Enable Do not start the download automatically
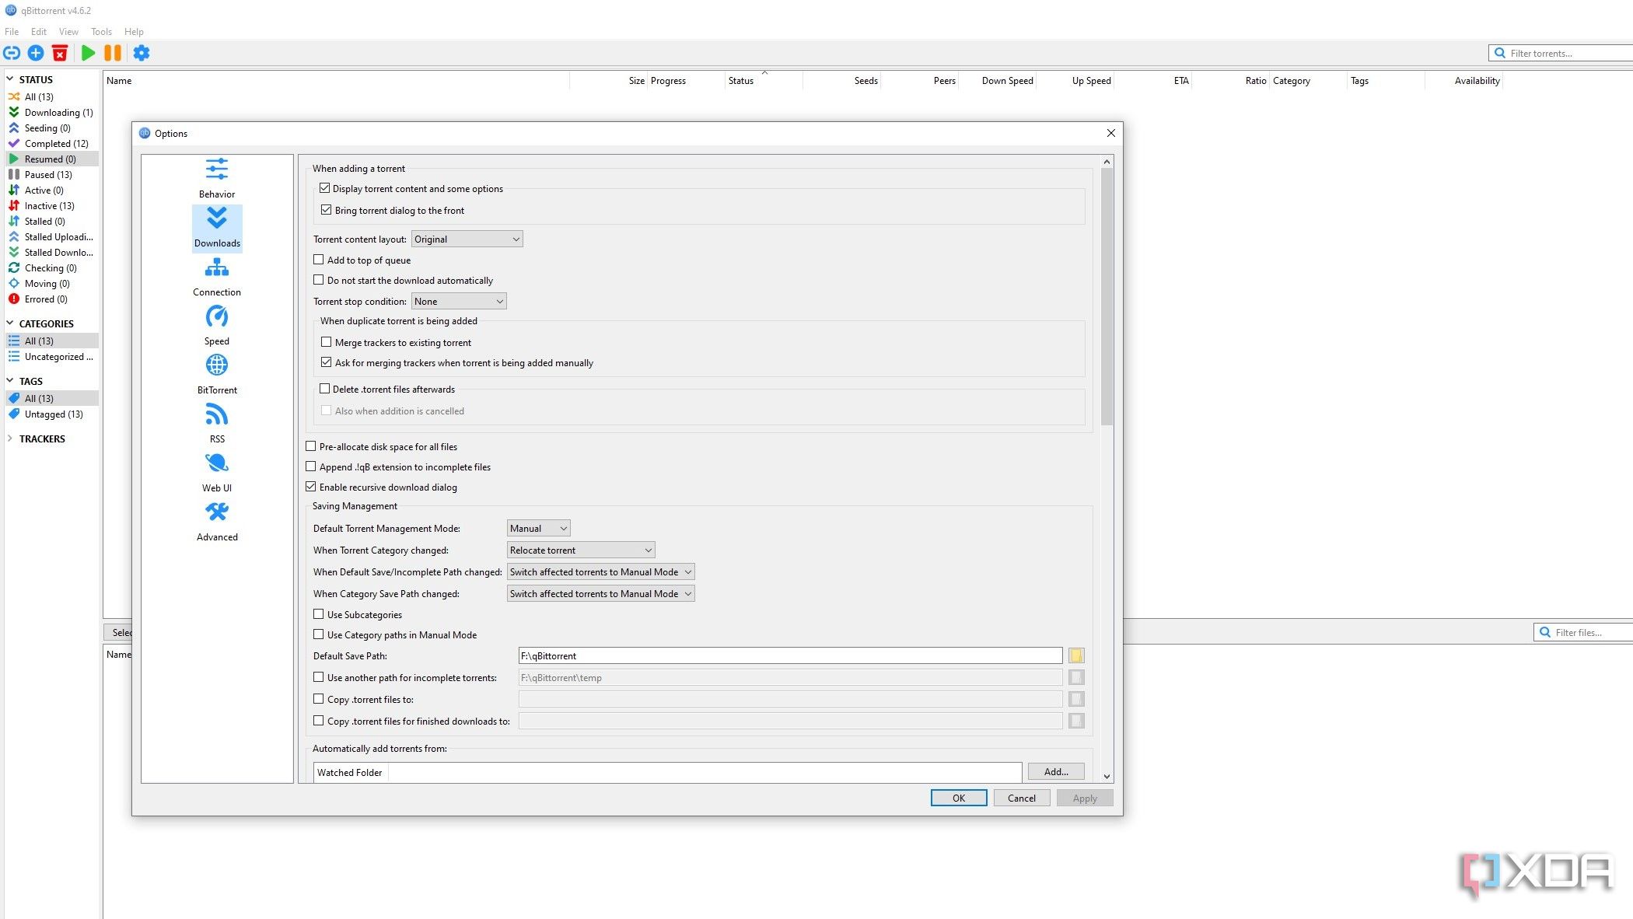Viewport: 1633px width, 919px height. coord(319,280)
